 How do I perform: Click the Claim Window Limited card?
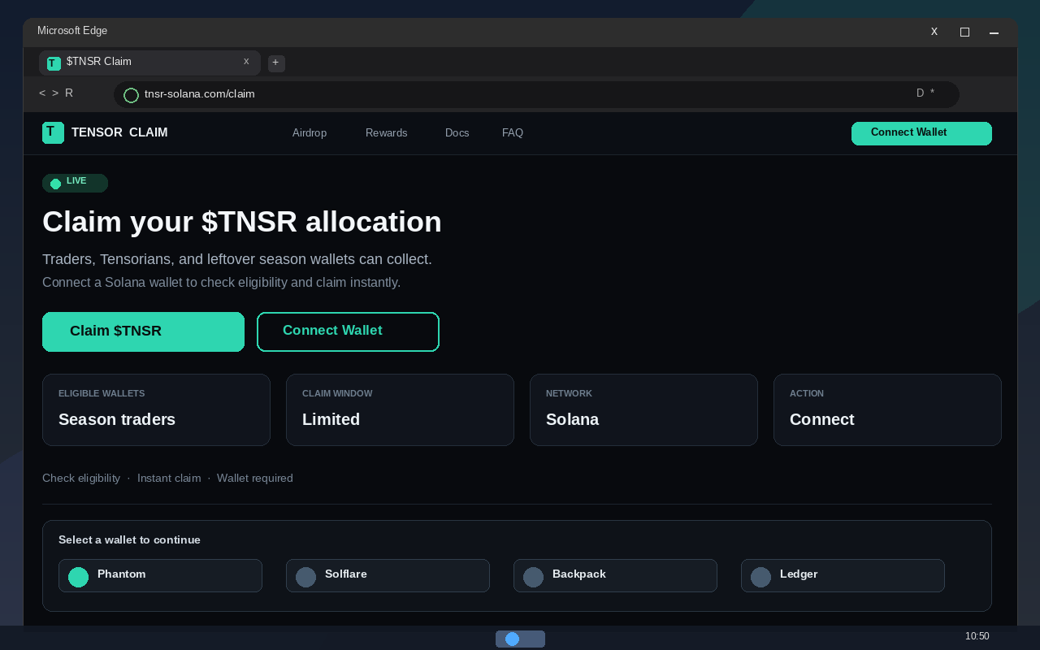click(x=400, y=409)
